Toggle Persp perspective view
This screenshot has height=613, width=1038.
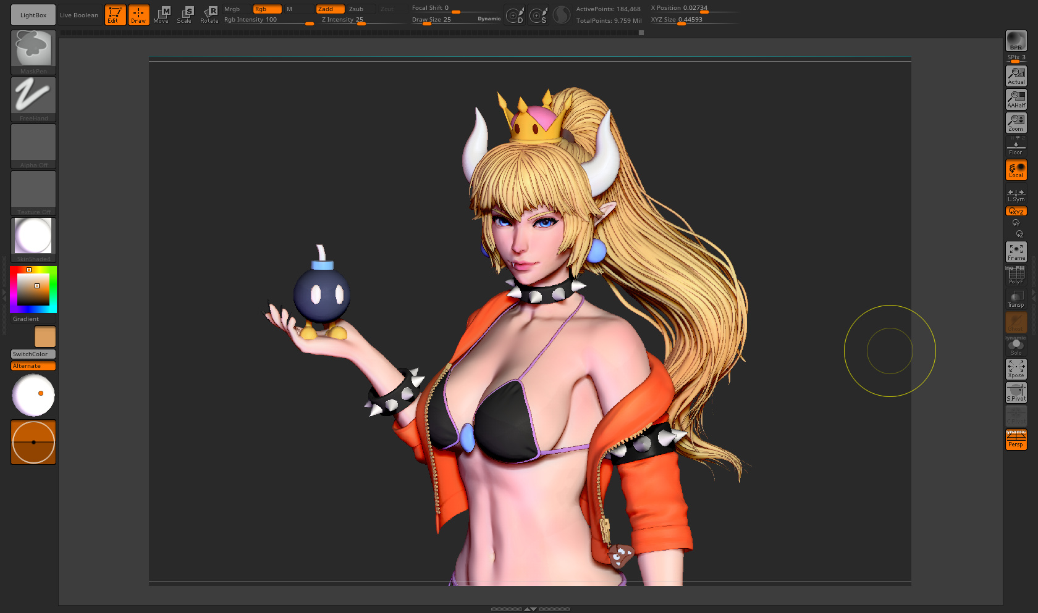(x=1016, y=440)
